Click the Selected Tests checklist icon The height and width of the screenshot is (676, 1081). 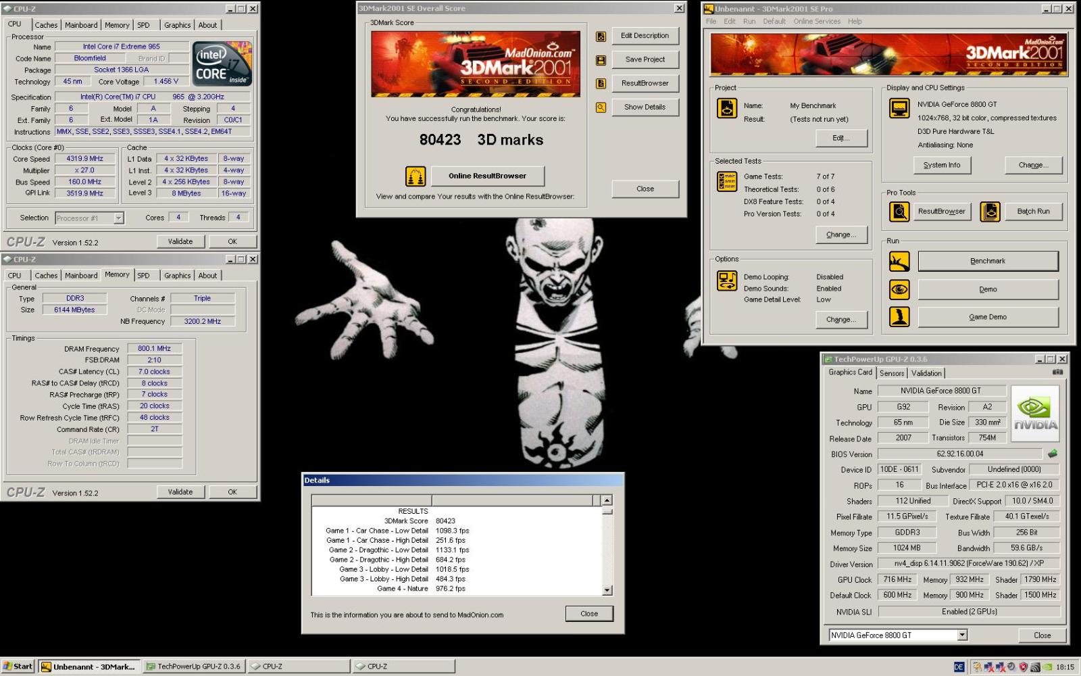coord(727,181)
